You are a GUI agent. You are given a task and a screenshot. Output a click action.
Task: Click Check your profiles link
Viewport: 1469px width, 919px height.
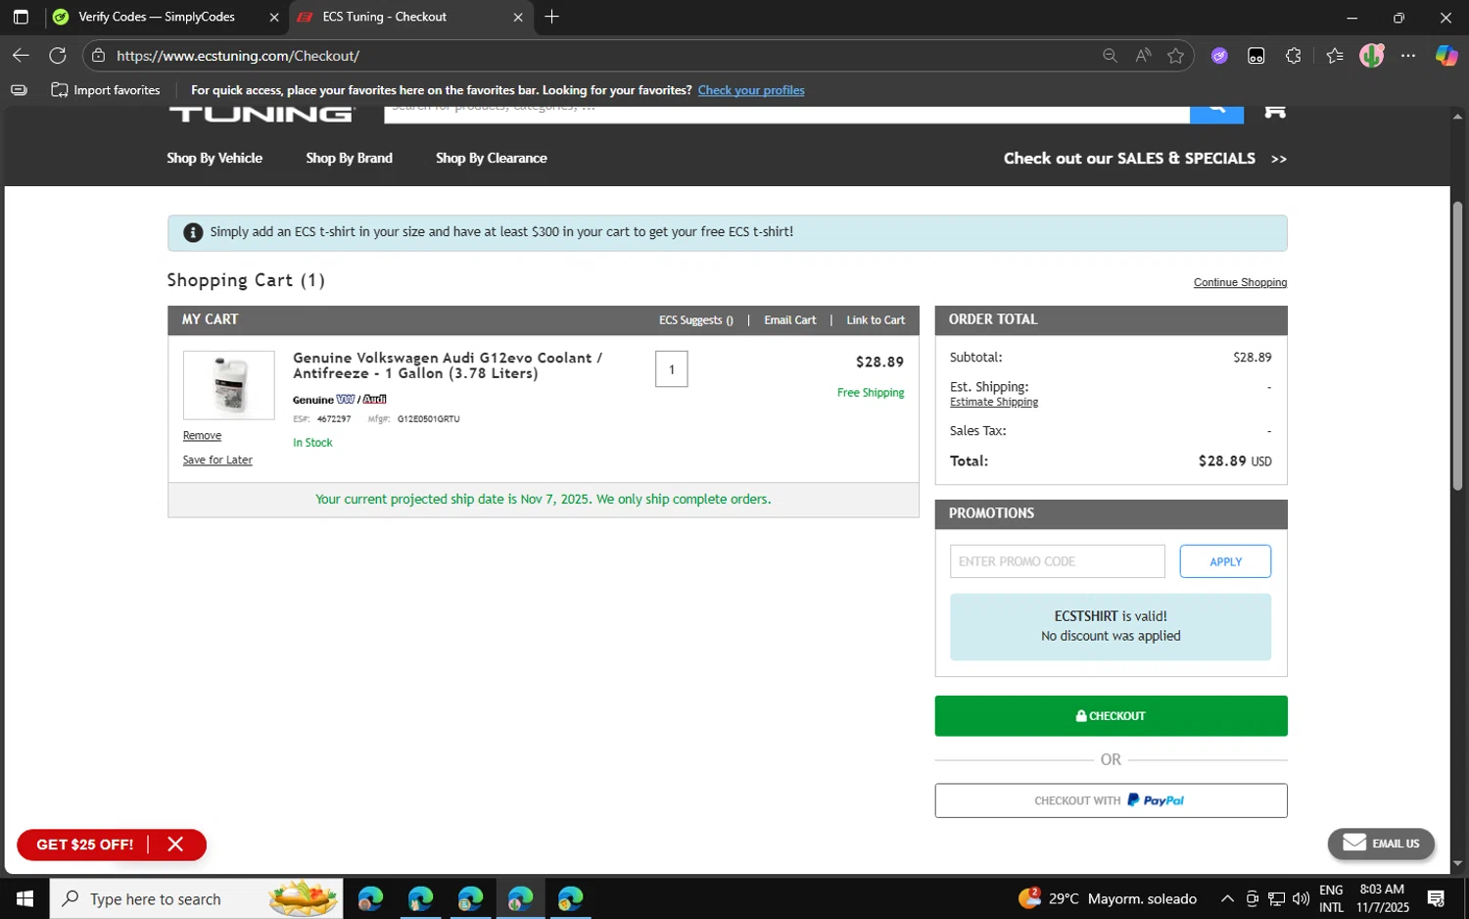(751, 90)
